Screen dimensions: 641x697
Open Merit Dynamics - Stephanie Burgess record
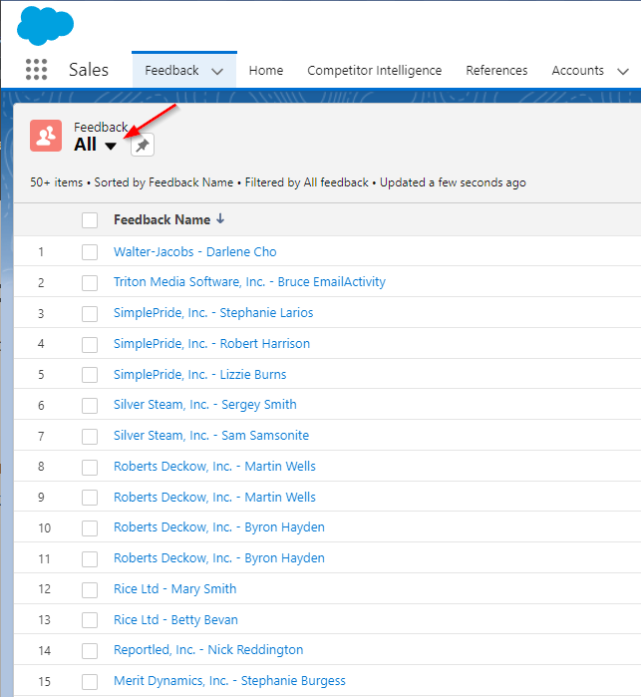click(229, 681)
